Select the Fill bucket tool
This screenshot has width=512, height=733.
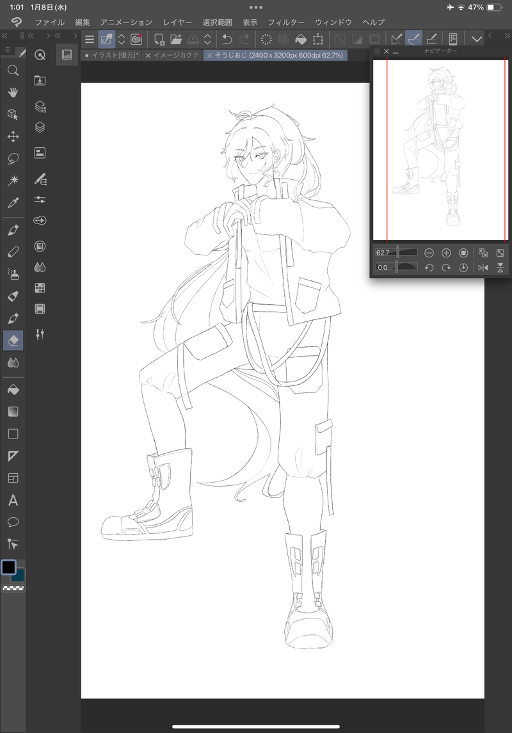pyautogui.click(x=13, y=389)
